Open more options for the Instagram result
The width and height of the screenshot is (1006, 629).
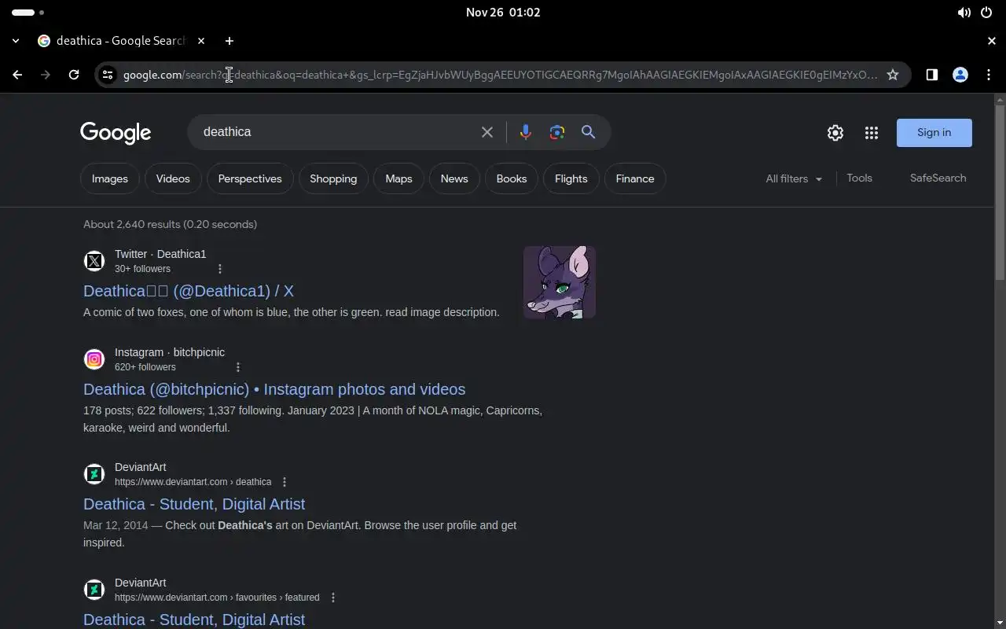tap(238, 367)
